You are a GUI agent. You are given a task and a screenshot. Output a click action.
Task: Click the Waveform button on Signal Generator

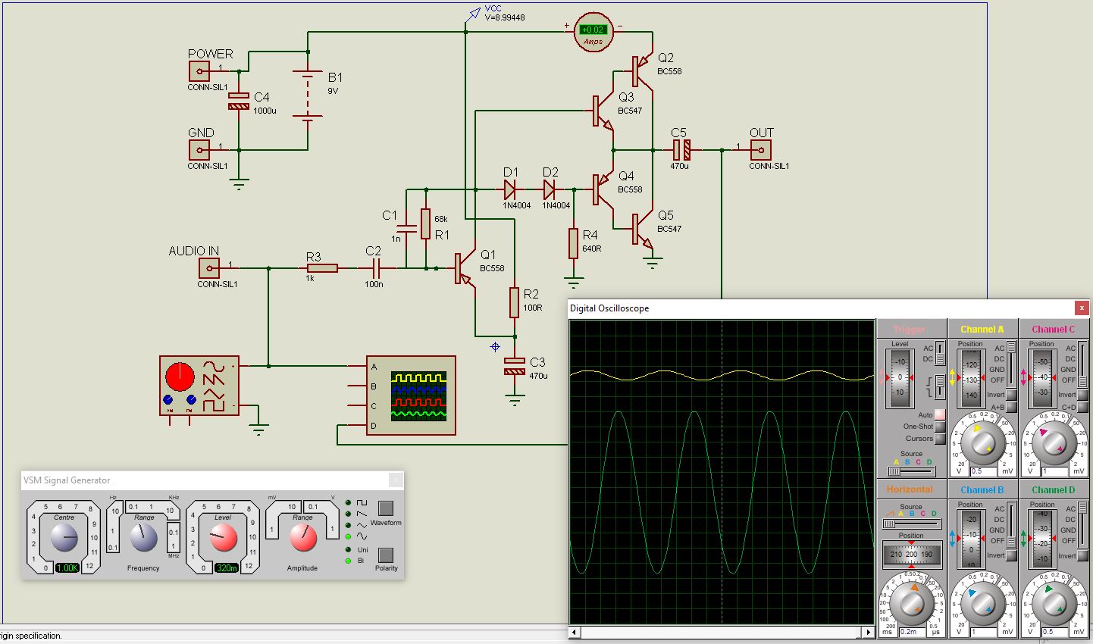[x=386, y=508]
